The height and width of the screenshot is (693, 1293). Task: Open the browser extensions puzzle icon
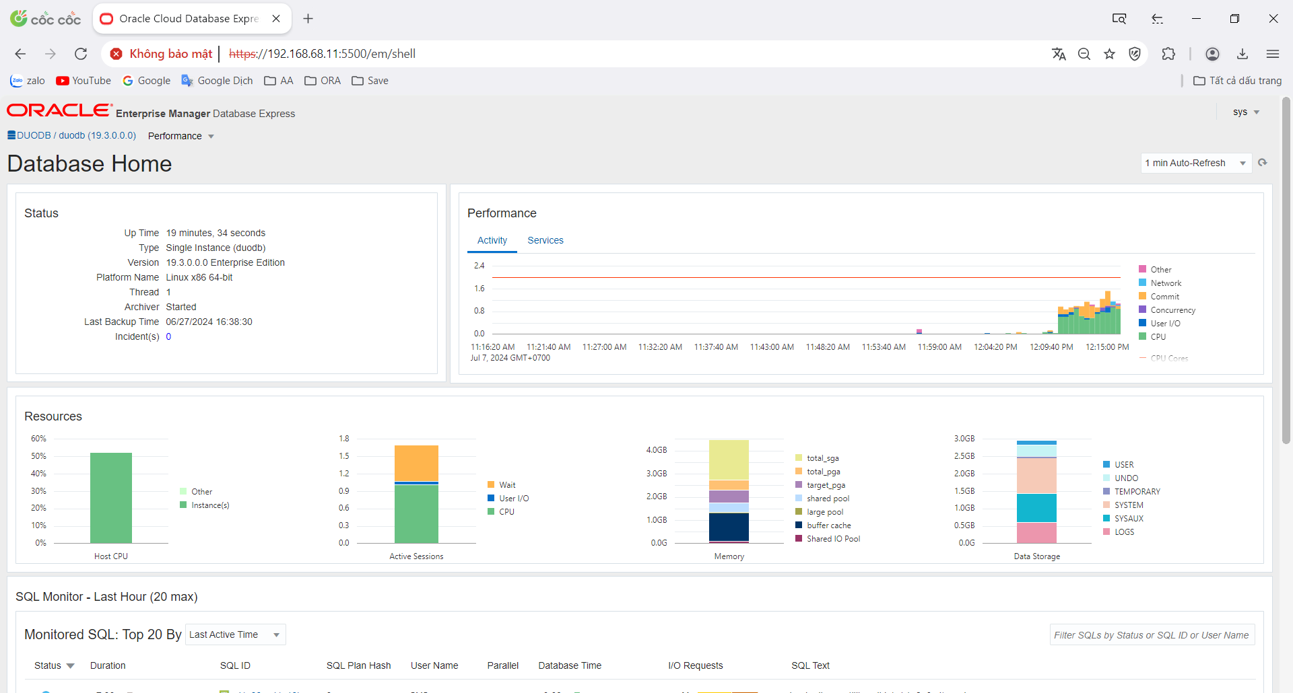[x=1168, y=54]
